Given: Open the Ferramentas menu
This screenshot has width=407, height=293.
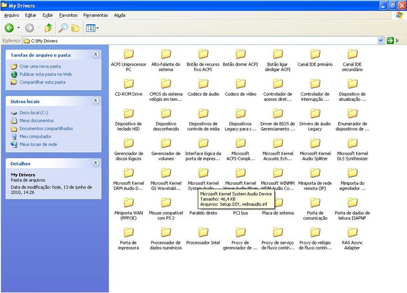Looking at the screenshot, I should pyautogui.click(x=96, y=15).
